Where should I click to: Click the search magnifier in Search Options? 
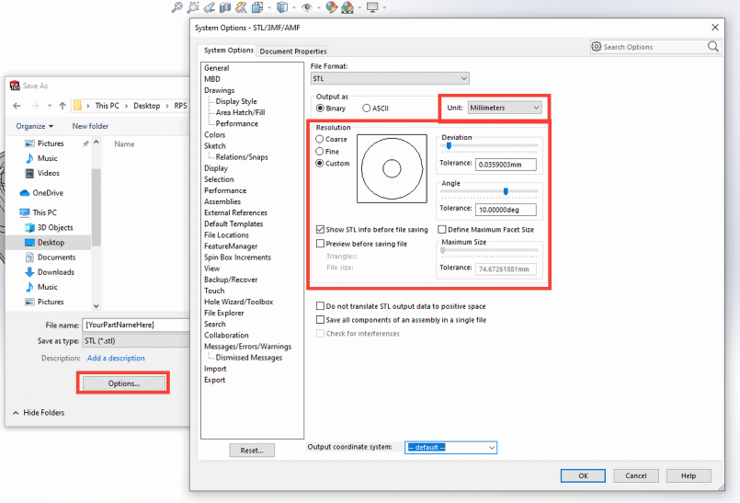(x=713, y=47)
